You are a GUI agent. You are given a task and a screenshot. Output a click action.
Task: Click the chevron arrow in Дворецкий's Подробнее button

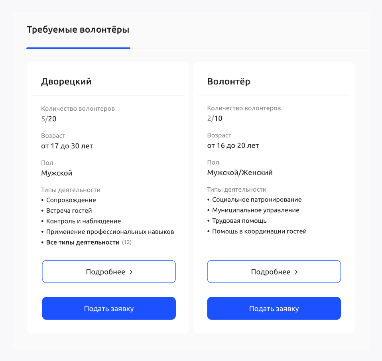point(131,272)
